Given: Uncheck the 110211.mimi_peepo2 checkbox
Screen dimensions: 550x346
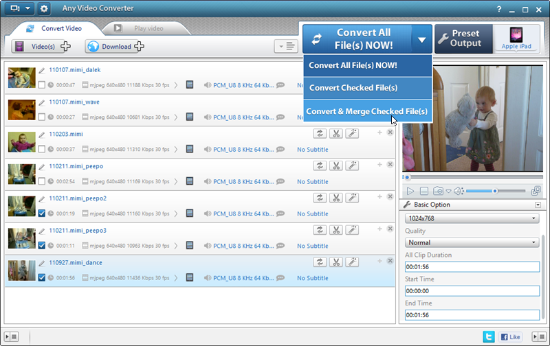Looking at the screenshot, I should click(x=42, y=214).
